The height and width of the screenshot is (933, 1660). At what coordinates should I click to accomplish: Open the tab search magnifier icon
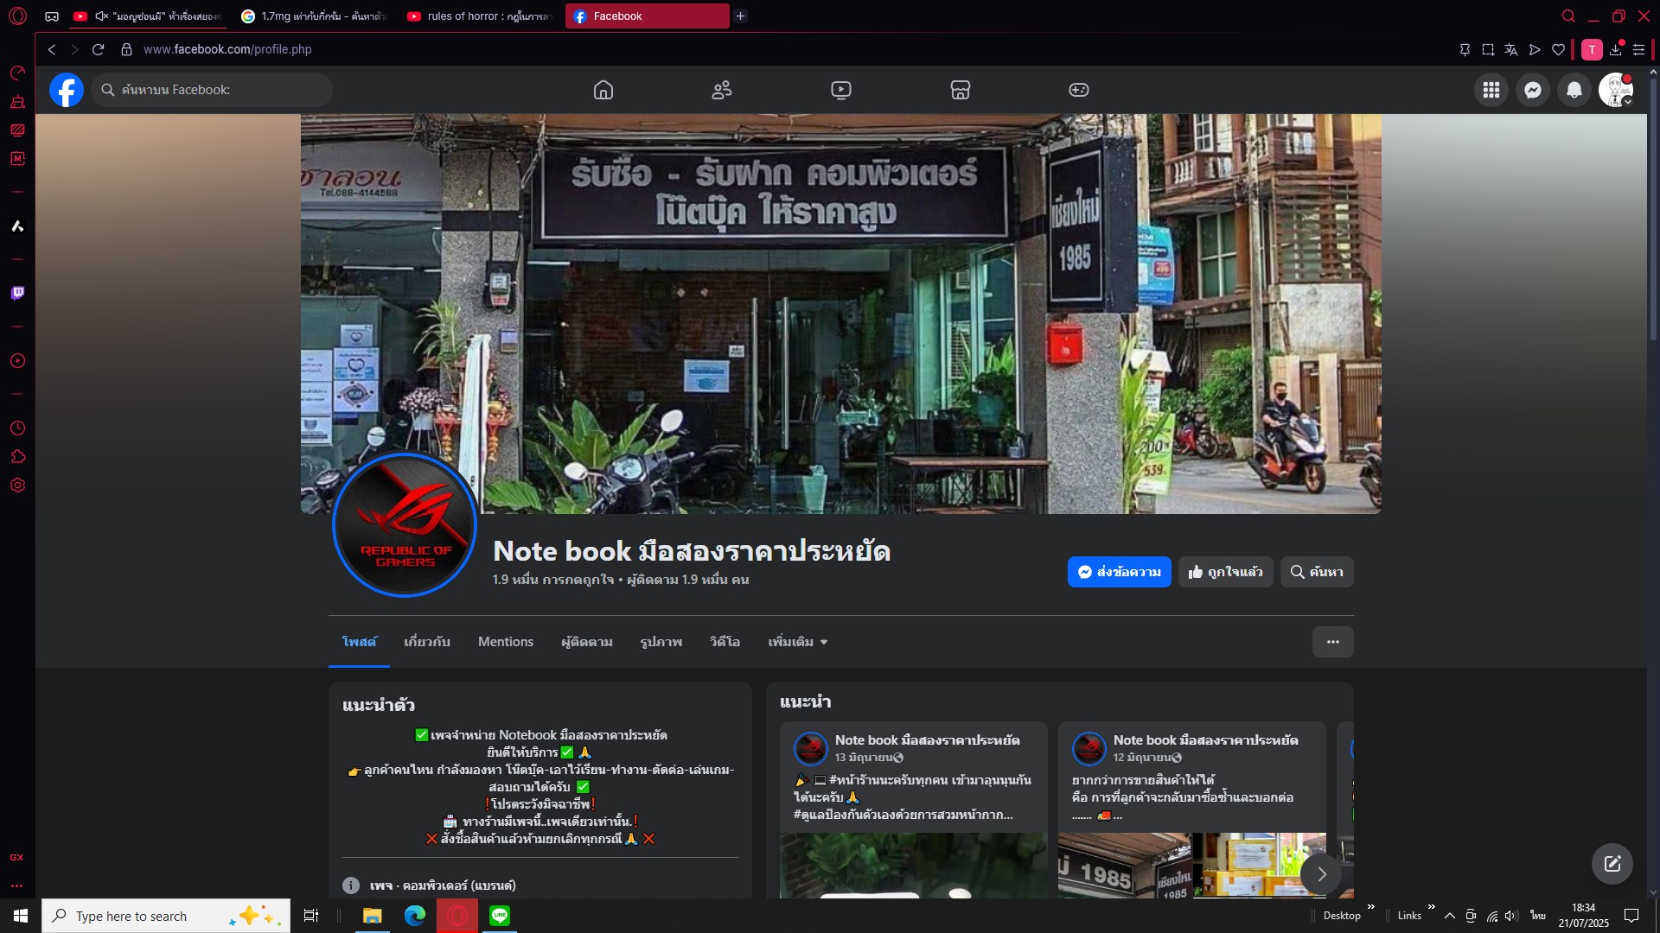pos(1568,16)
